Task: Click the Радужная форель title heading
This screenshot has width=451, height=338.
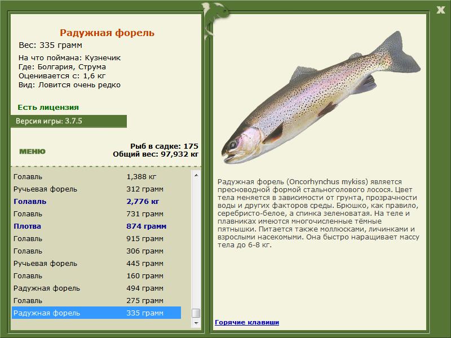Action: pos(107,33)
